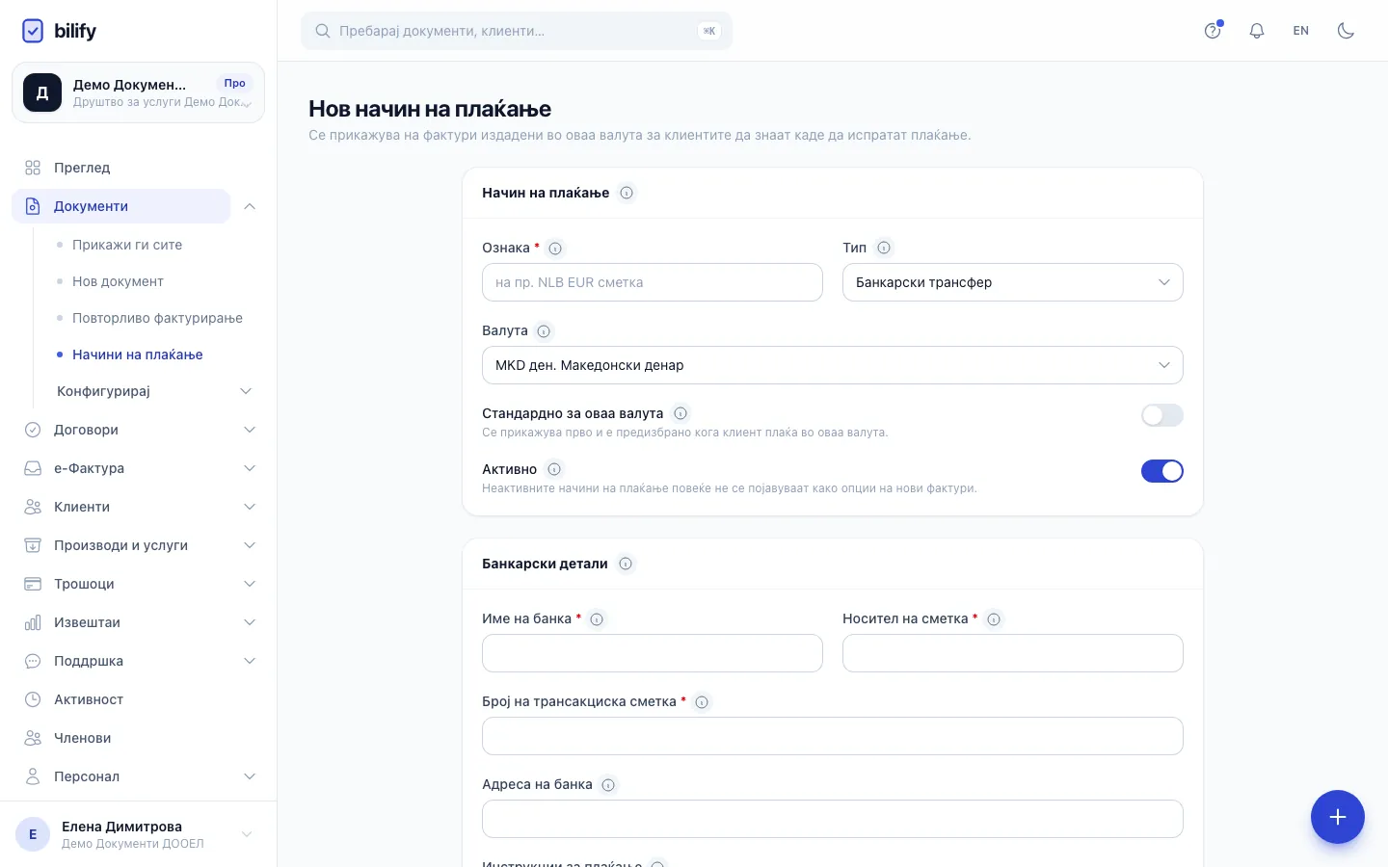Expand the е-Фактура menu
The width and height of the screenshot is (1388, 867).
[139, 468]
